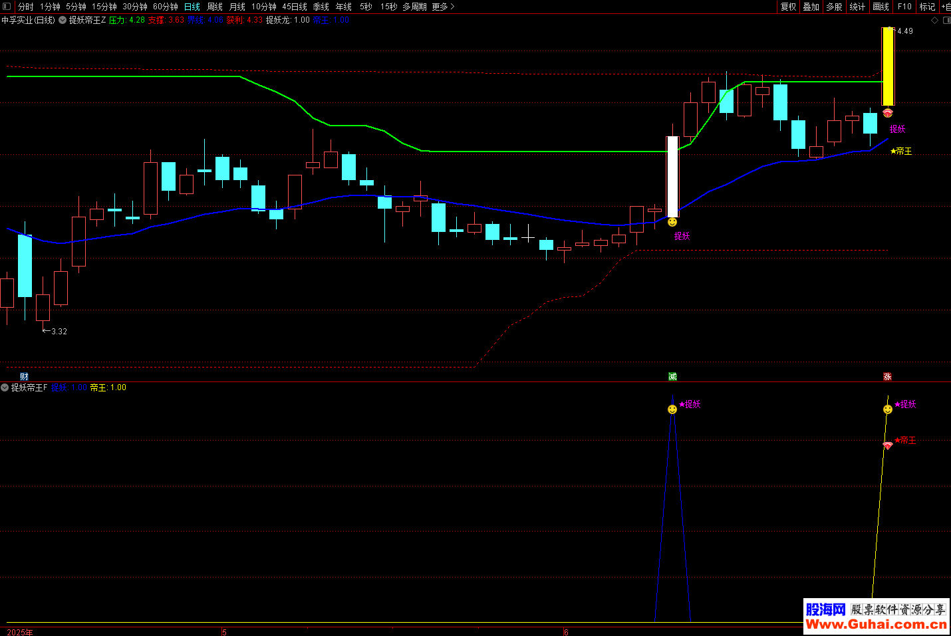Switch to 年线 yearly chart
The width and height of the screenshot is (951, 636).
pos(344,7)
